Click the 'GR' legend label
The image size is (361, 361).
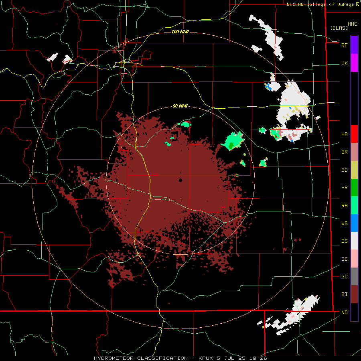[344, 152]
